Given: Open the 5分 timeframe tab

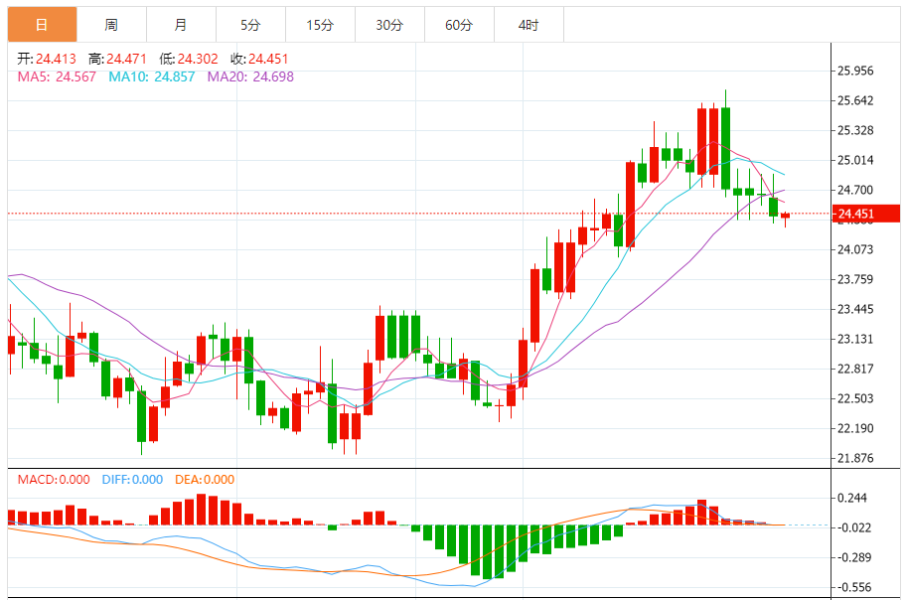Looking at the screenshot, I should click(250, 25).
